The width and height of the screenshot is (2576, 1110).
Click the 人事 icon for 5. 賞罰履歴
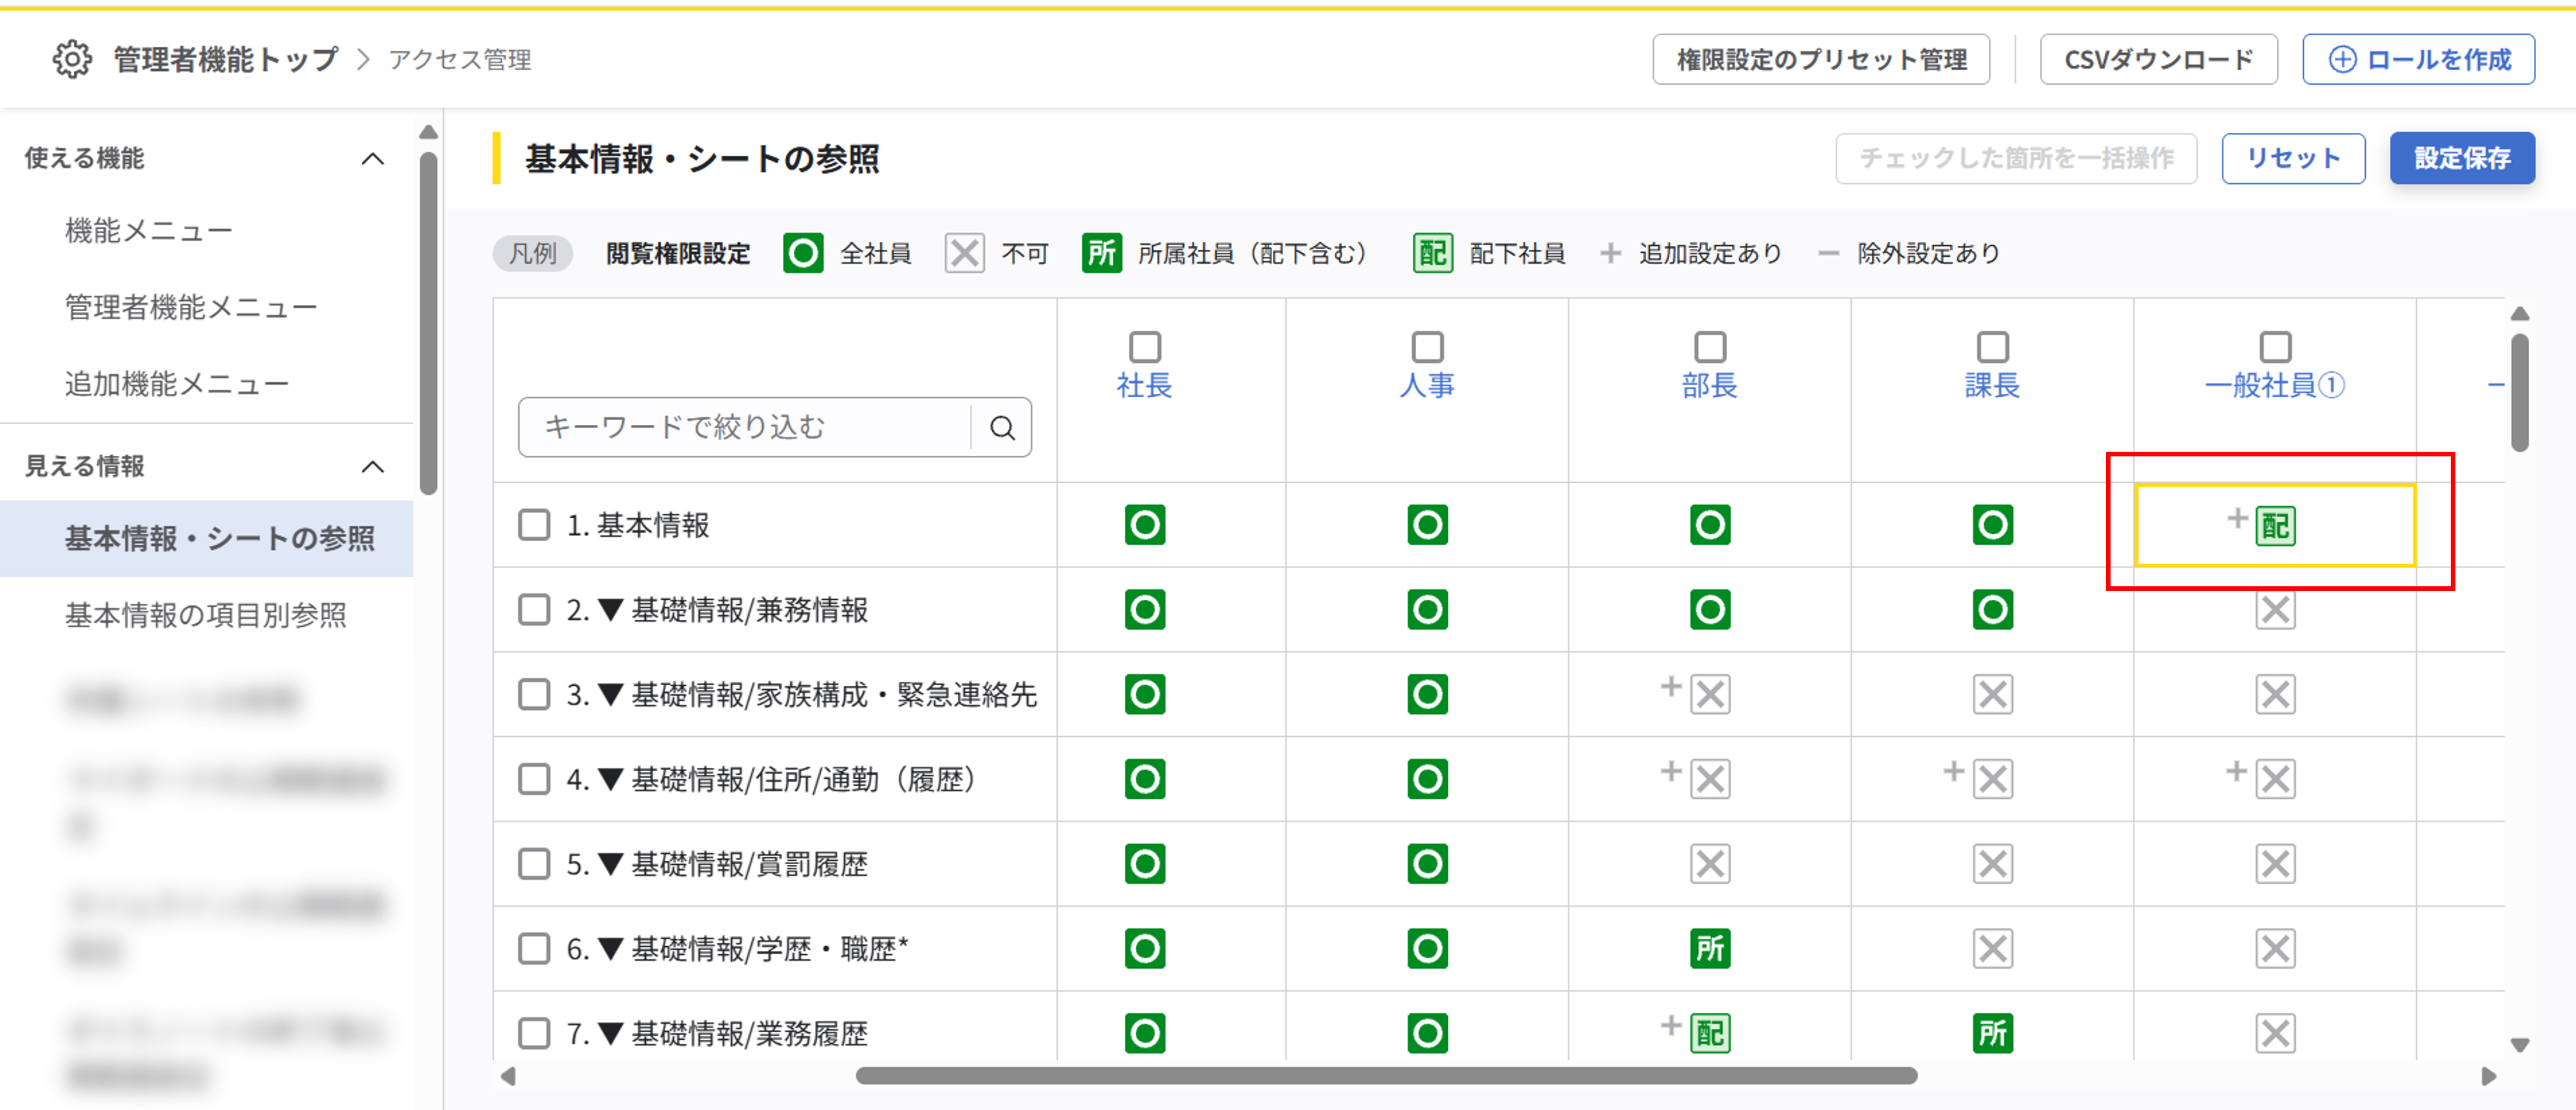[1427, 864]
